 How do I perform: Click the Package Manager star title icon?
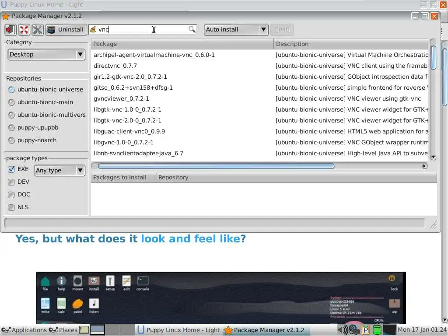point(6,16)
